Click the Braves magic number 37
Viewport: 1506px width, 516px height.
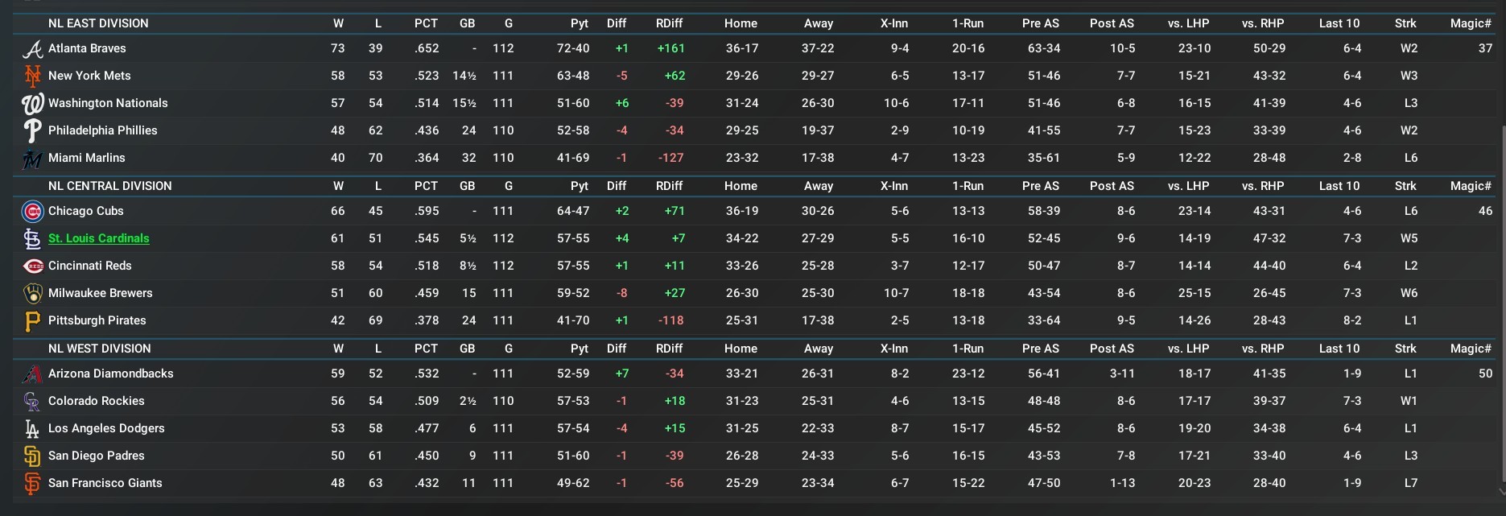1485,48
